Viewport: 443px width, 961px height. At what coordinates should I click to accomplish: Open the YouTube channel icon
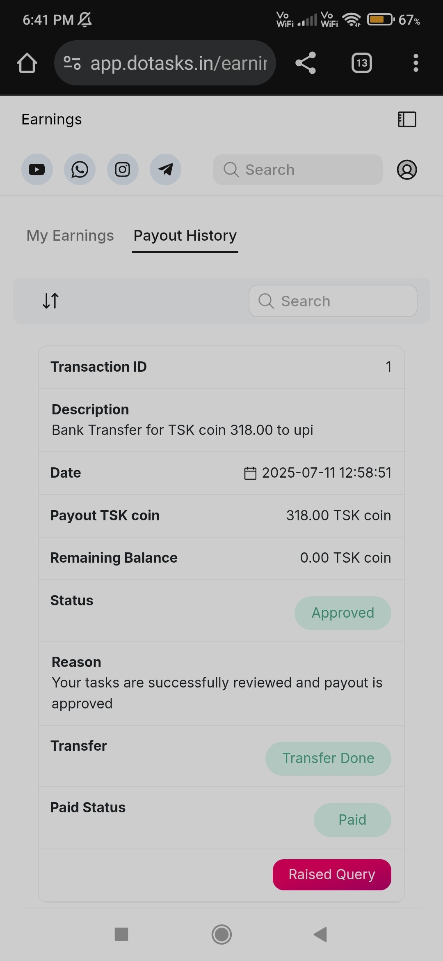[37, 170]
